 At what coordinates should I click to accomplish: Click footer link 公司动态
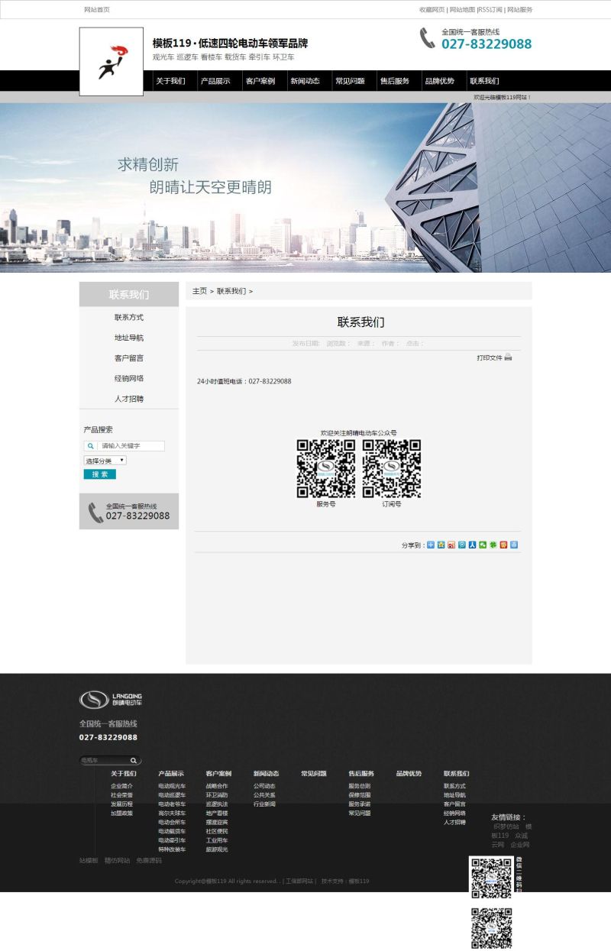264,786
